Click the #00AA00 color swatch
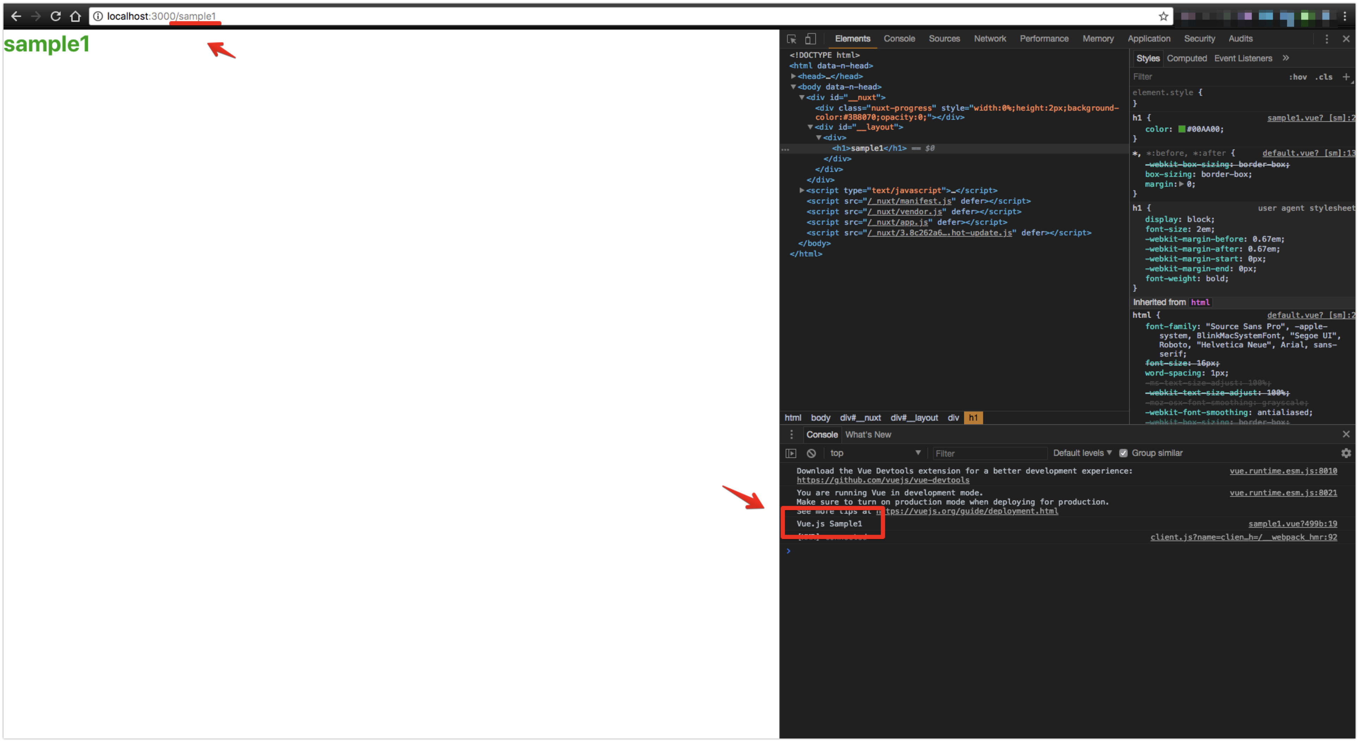 pos(1182,129)
